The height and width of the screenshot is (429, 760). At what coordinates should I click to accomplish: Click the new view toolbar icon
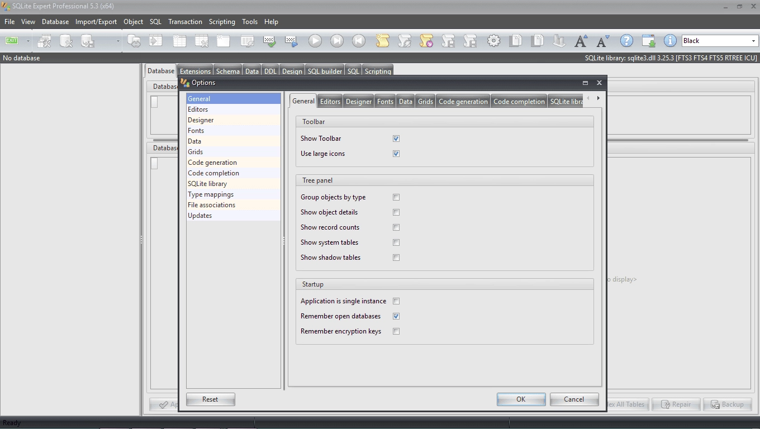[x=224, y=41]
